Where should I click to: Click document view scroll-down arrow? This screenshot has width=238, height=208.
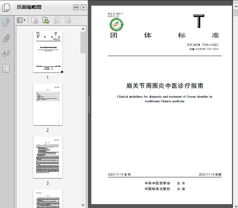click(x=236, y=206)
